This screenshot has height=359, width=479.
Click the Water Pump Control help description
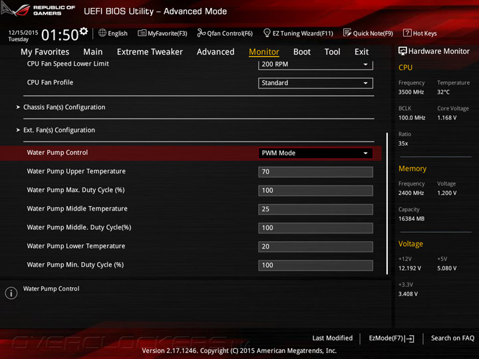tap(51, 289)
